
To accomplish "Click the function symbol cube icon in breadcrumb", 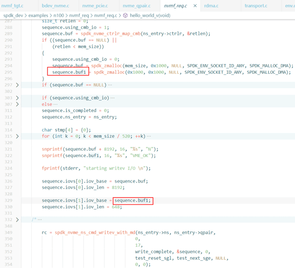I will point(125,15).
